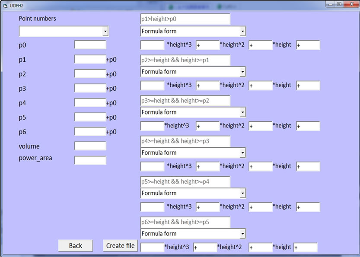Focus the volume input field
The width and height of the screenshot is (360, 257).
tap(90, 146)
